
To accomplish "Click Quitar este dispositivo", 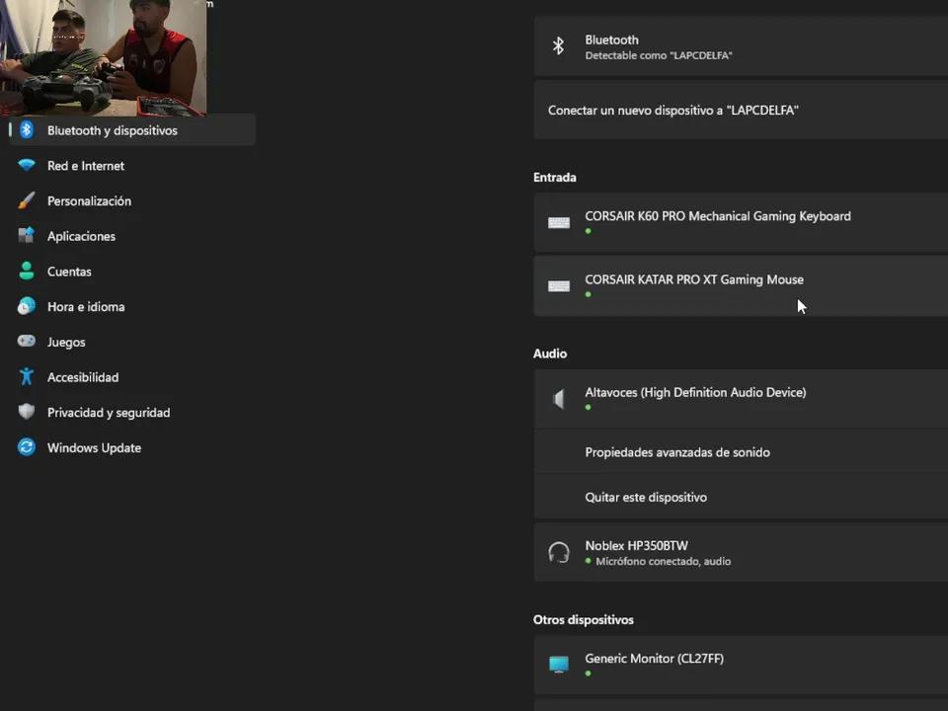I will tap(646, 497).
